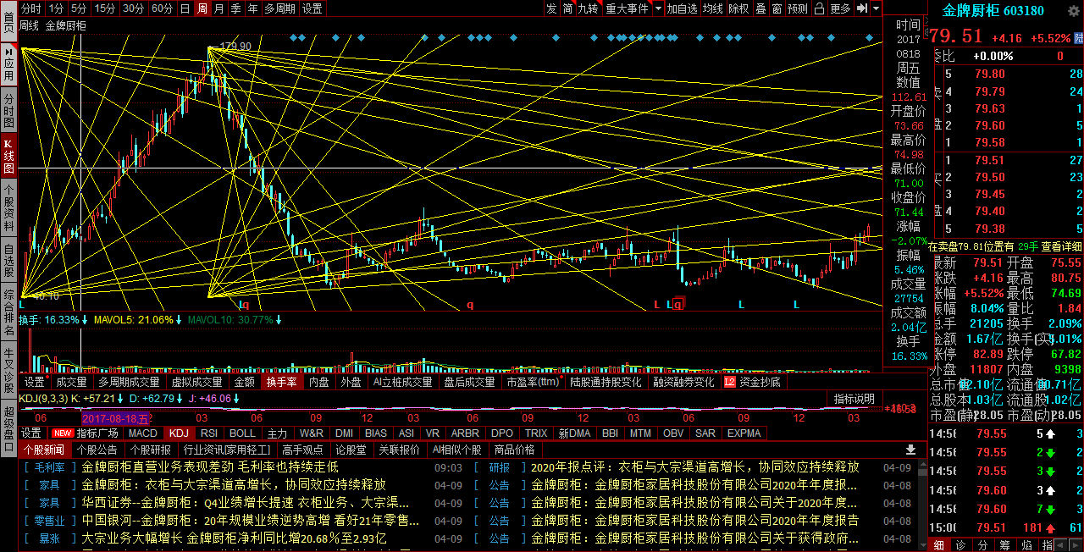Open 指标广场 indicator plaza

97,433
